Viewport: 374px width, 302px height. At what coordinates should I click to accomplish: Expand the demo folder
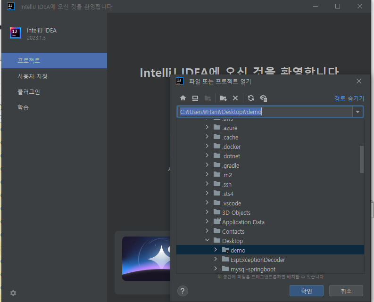(216, 250)
